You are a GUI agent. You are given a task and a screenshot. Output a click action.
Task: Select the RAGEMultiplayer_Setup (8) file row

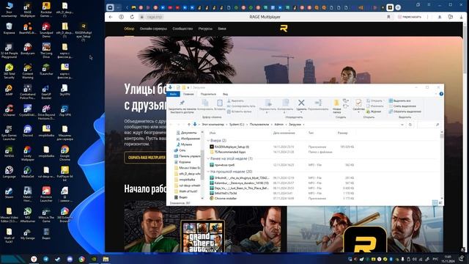pyautogui.click(x=281, y=147)
